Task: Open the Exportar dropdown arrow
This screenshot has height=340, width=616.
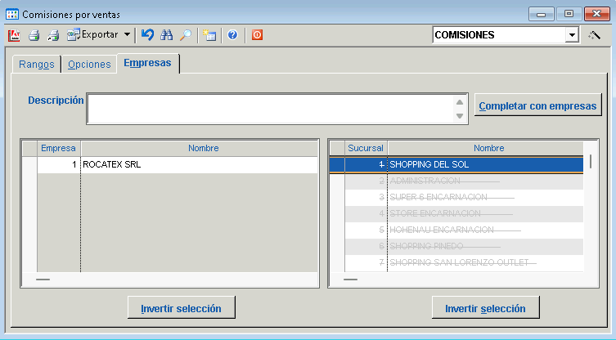Action: tap(127, 35)
